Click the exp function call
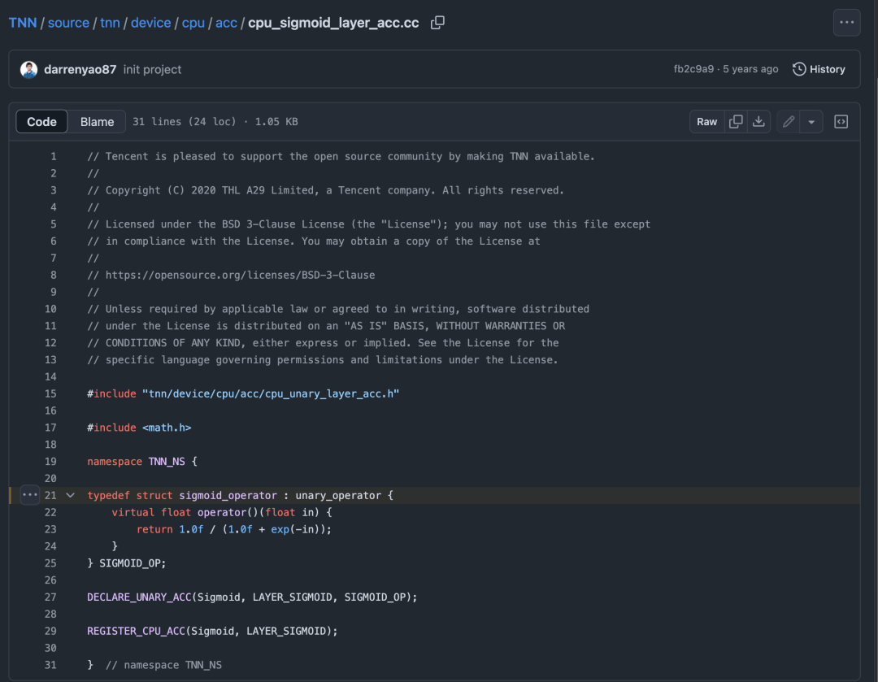The height and width of the screenshot is (682, 878). 280,529
